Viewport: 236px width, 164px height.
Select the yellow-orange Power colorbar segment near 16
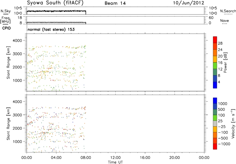pyautogui.click(x=215, y=59)
